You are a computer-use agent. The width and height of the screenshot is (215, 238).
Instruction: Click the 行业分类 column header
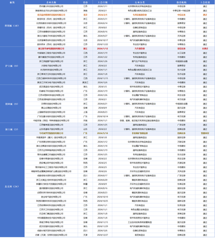click(140, 2)
